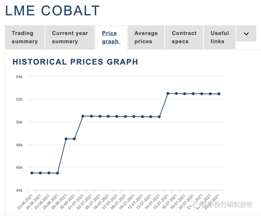Go to the Contract specs tab

coord(184,37)
